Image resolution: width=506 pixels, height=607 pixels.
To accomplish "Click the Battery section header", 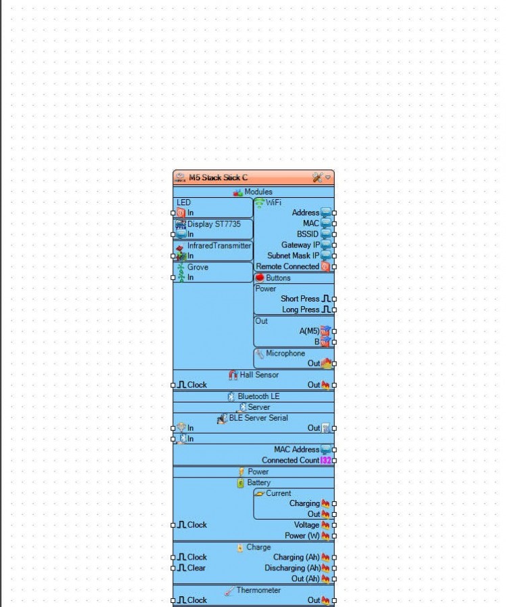I will click(254, 483).
